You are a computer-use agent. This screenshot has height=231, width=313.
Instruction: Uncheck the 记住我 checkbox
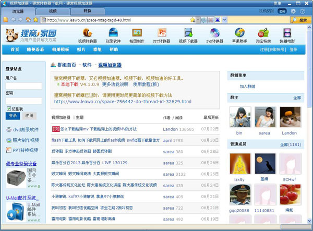[x=9, y=108]
